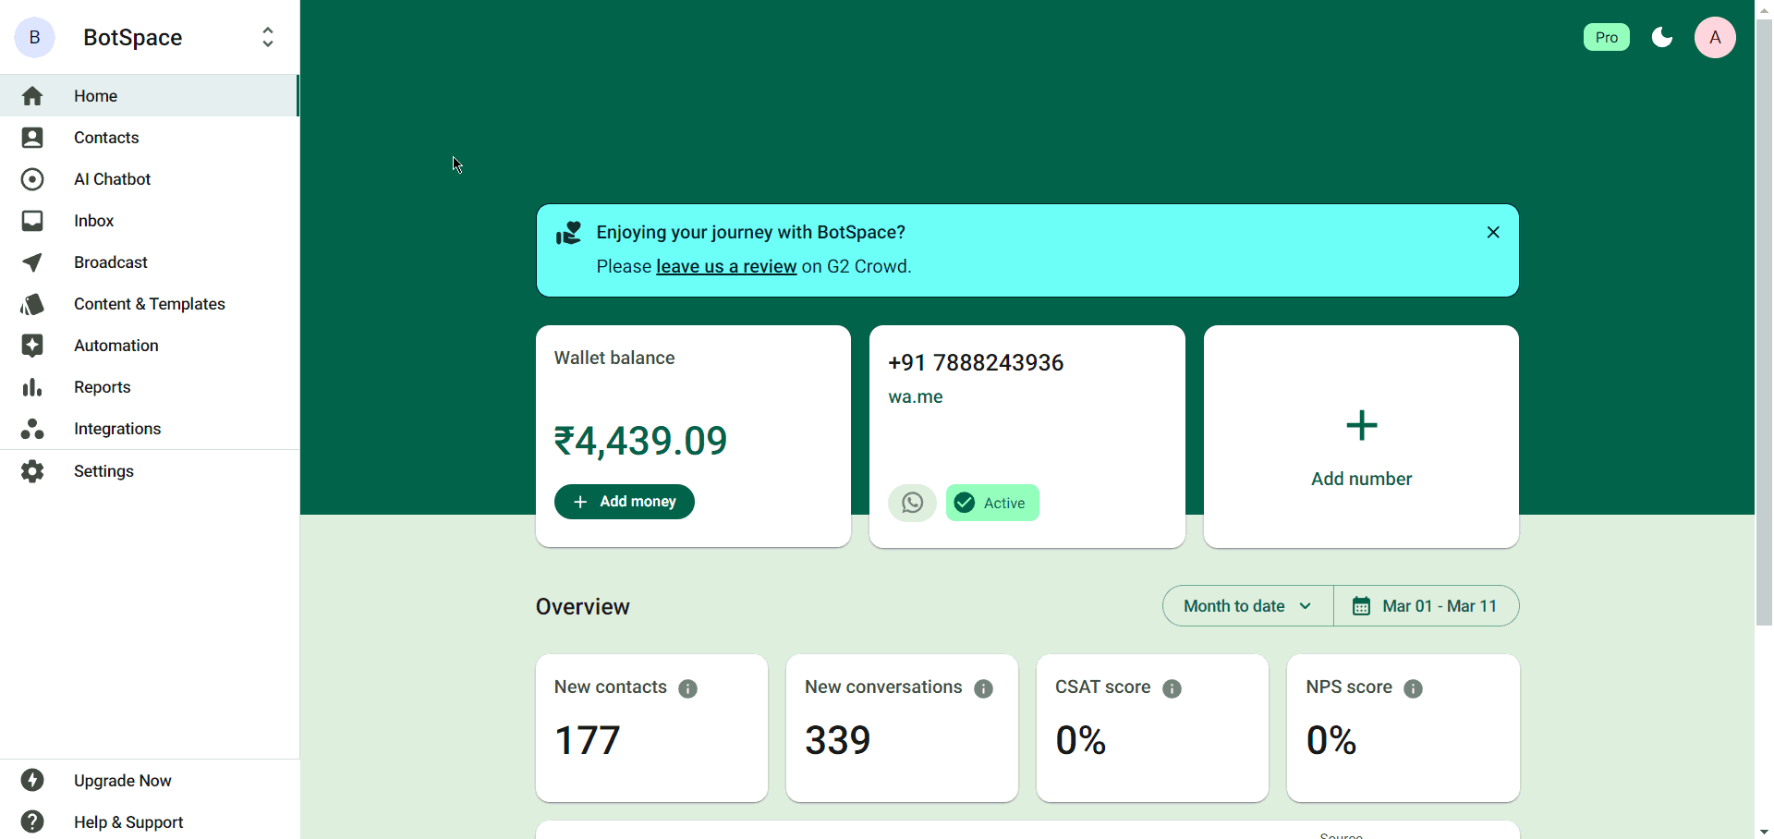Expand the Month to date dropdown
1774x839 pixels.
1248,606
